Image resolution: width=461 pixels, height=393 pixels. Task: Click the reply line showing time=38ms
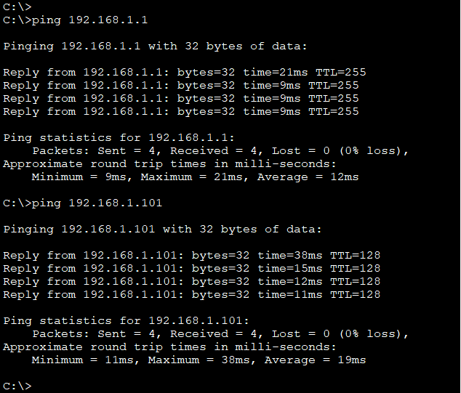(191, 255)
